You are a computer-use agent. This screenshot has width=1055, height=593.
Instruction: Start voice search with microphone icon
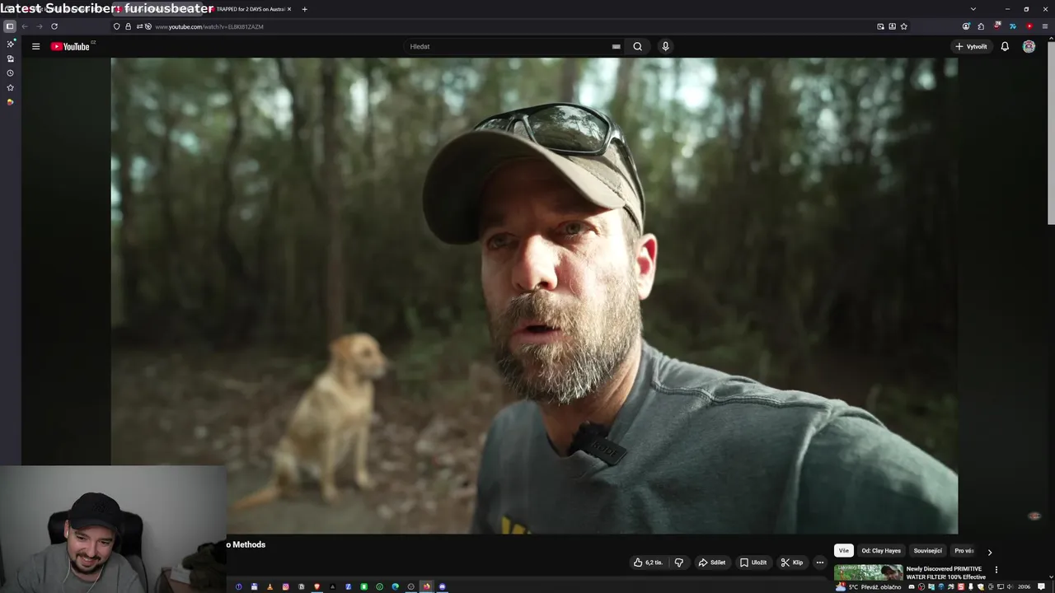coord(665,46)
